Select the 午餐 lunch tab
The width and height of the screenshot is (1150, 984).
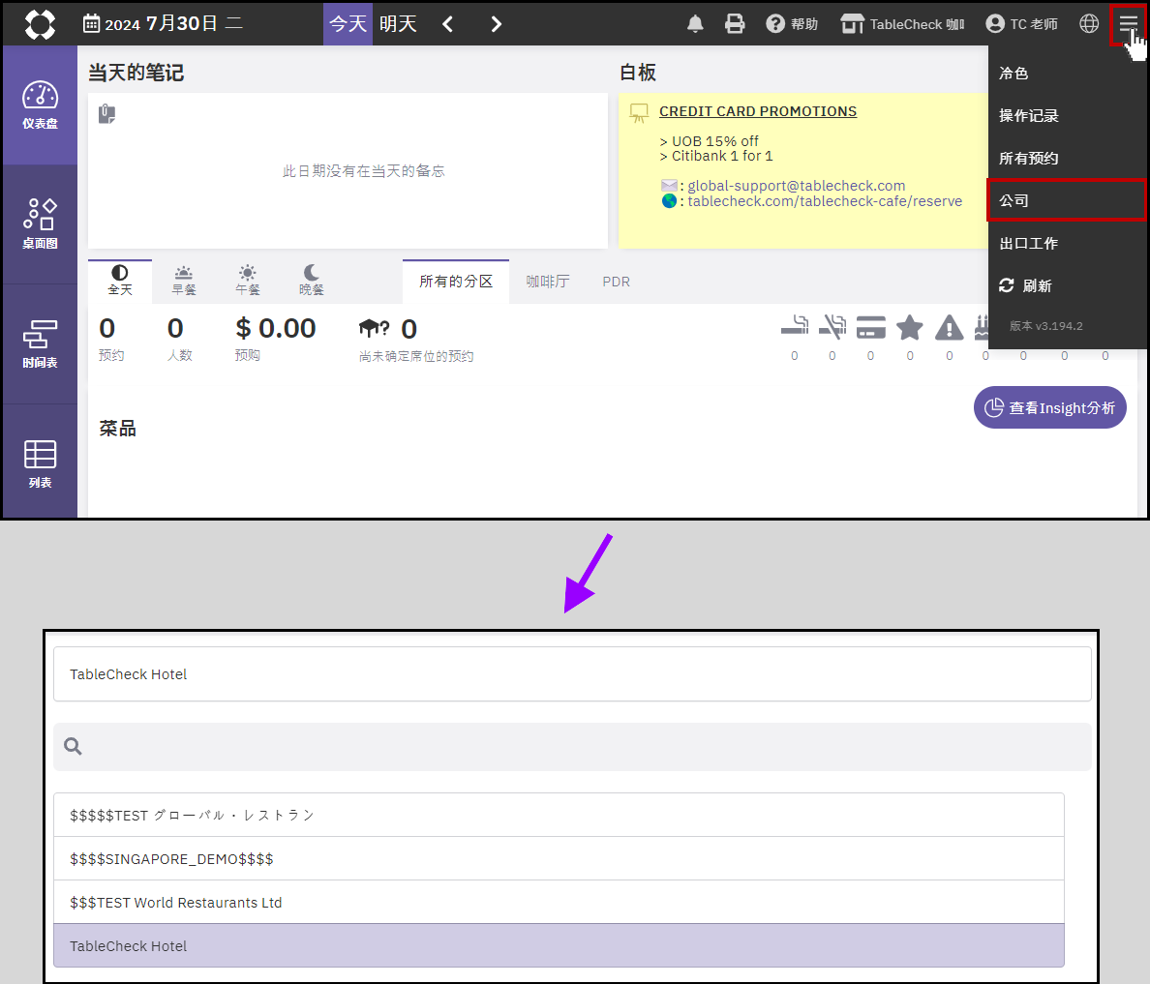click(247, 281)
